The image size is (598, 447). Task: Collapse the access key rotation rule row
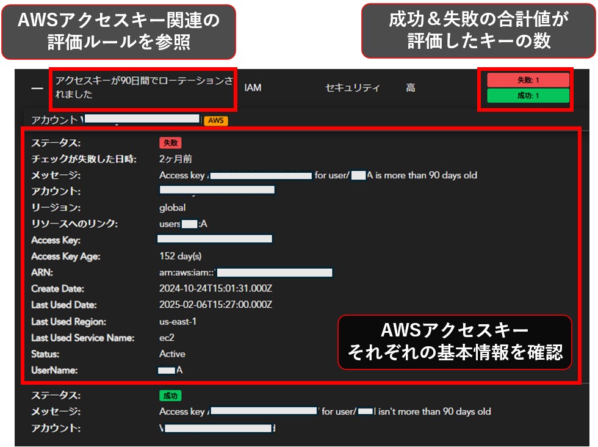point(37,89)
